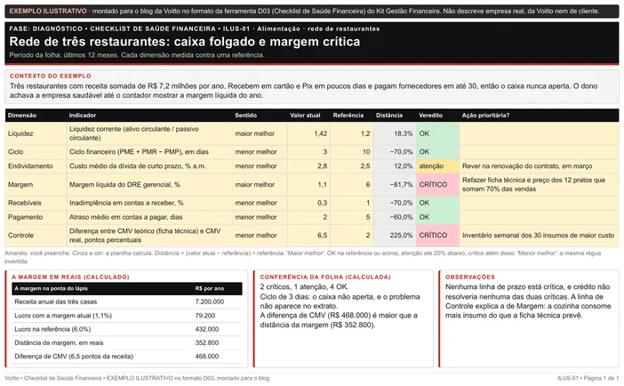The width and height of the screenshot is (624, 386).
Task: Select the 'Recebíveis' dimension cell
Action: (36, 203)
